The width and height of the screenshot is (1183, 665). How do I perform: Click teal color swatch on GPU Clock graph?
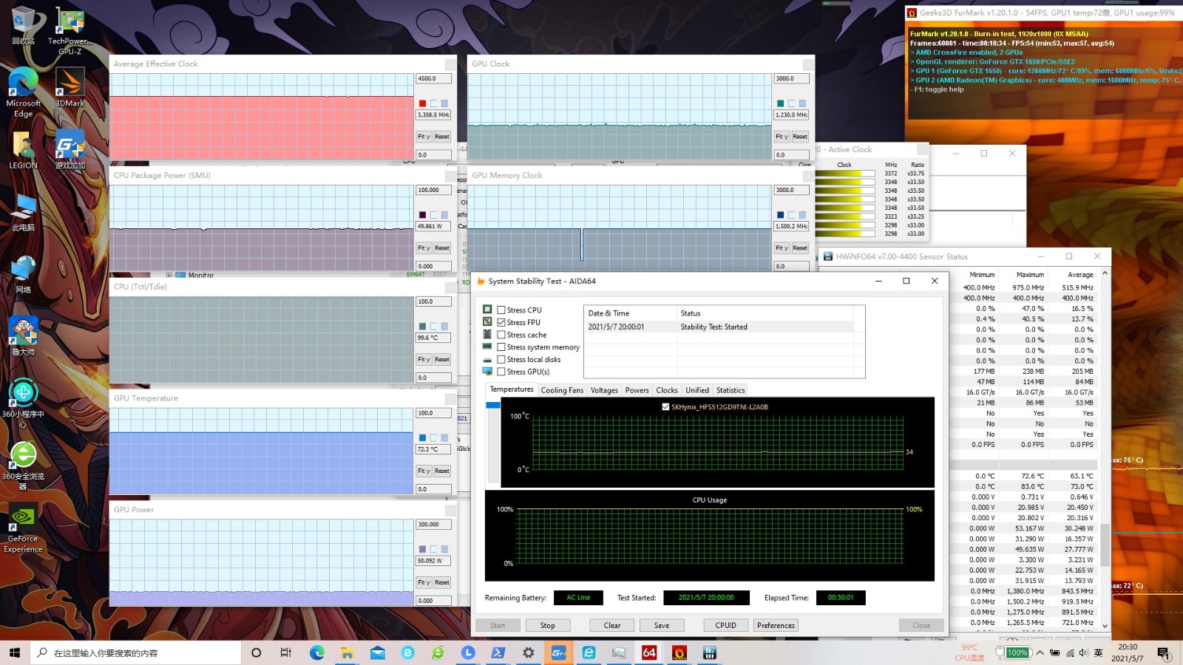tap(780, 103)
